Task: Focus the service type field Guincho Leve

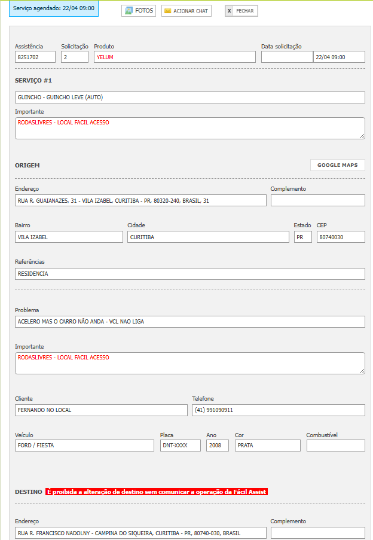Action: pos(189,97)
